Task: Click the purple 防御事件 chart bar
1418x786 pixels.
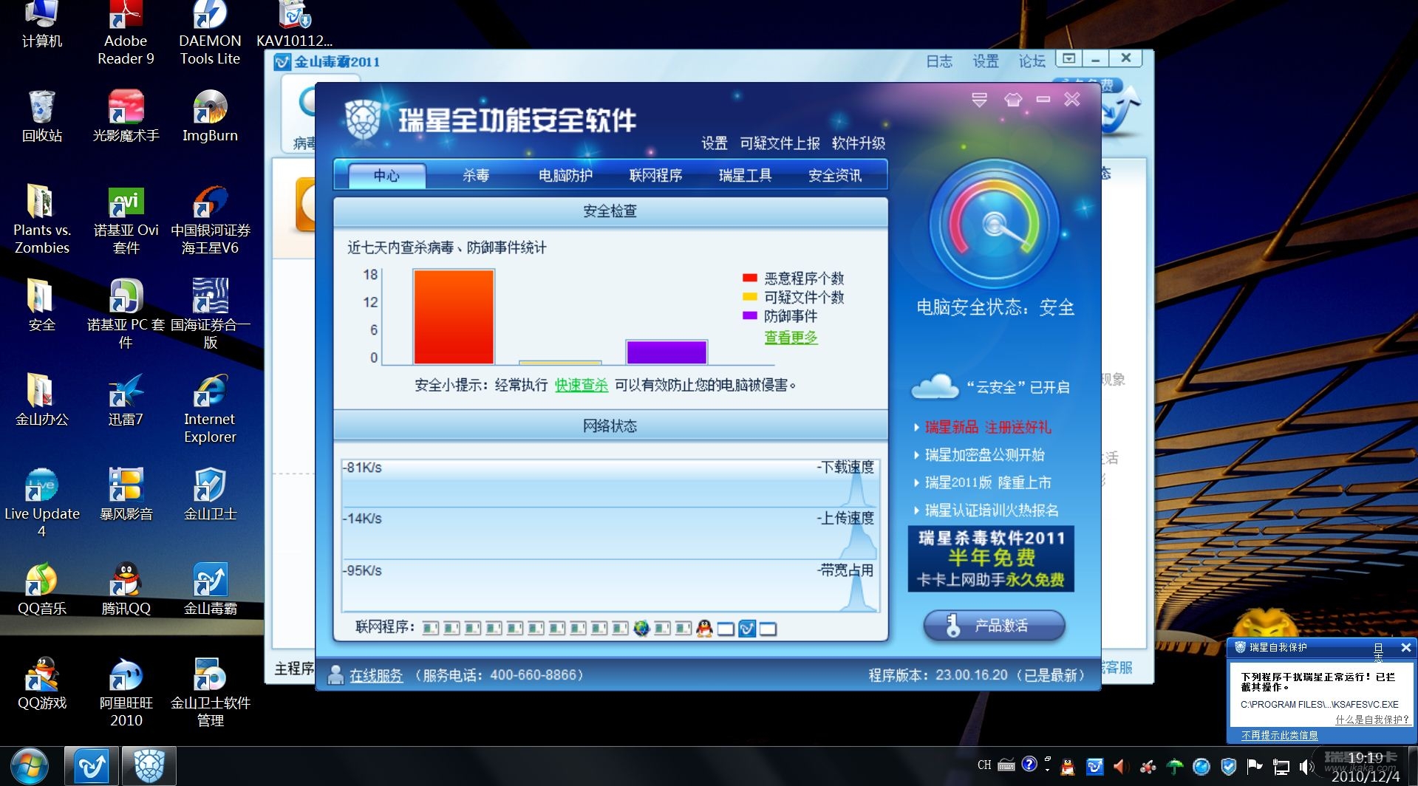Action: (x=667, y=352)
